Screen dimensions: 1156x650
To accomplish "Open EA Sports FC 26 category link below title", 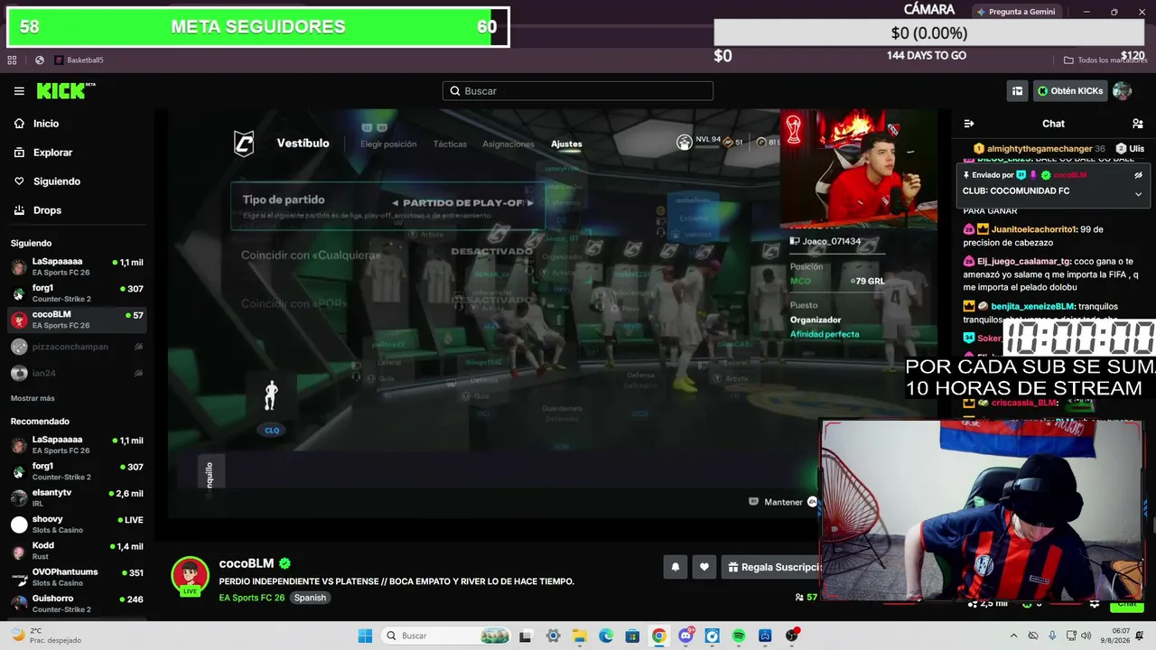I will coord(252,598).
